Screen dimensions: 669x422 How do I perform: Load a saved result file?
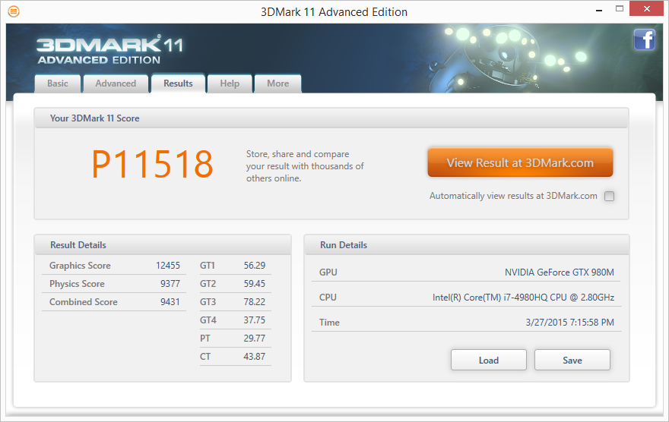[x=489, y=361]
